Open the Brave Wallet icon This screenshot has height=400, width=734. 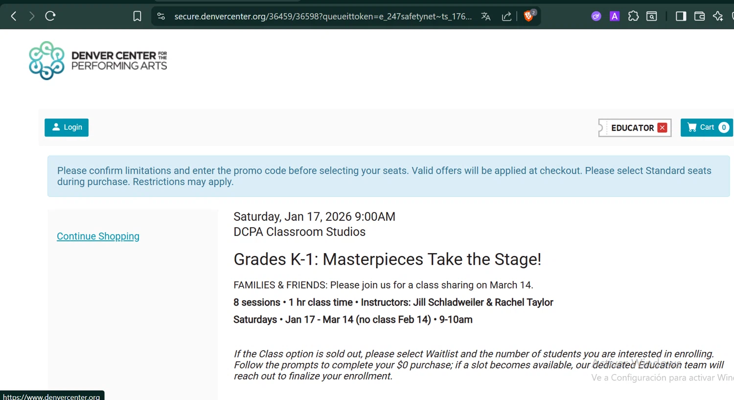[699, 16]
